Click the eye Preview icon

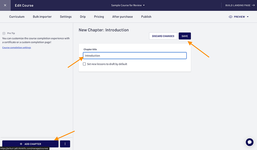click(x=231, y=17)
